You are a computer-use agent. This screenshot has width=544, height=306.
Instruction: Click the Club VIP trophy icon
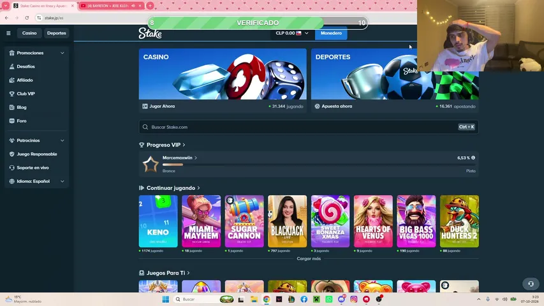click(x=11, y=94)
